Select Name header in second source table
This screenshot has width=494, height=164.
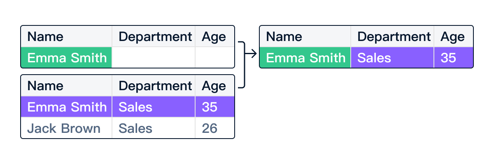click(x=66, y=86)
